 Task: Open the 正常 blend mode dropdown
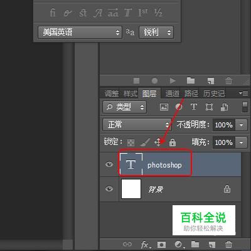137,125
